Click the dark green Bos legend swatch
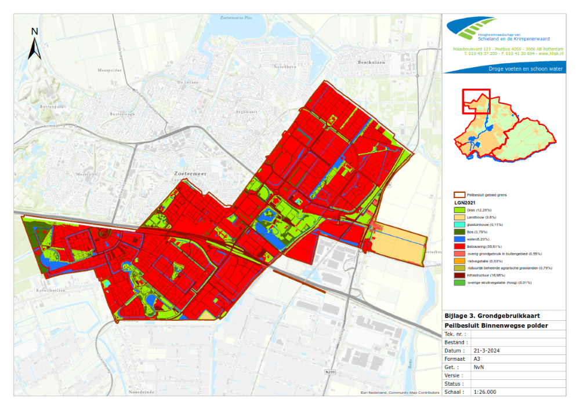 459,231
